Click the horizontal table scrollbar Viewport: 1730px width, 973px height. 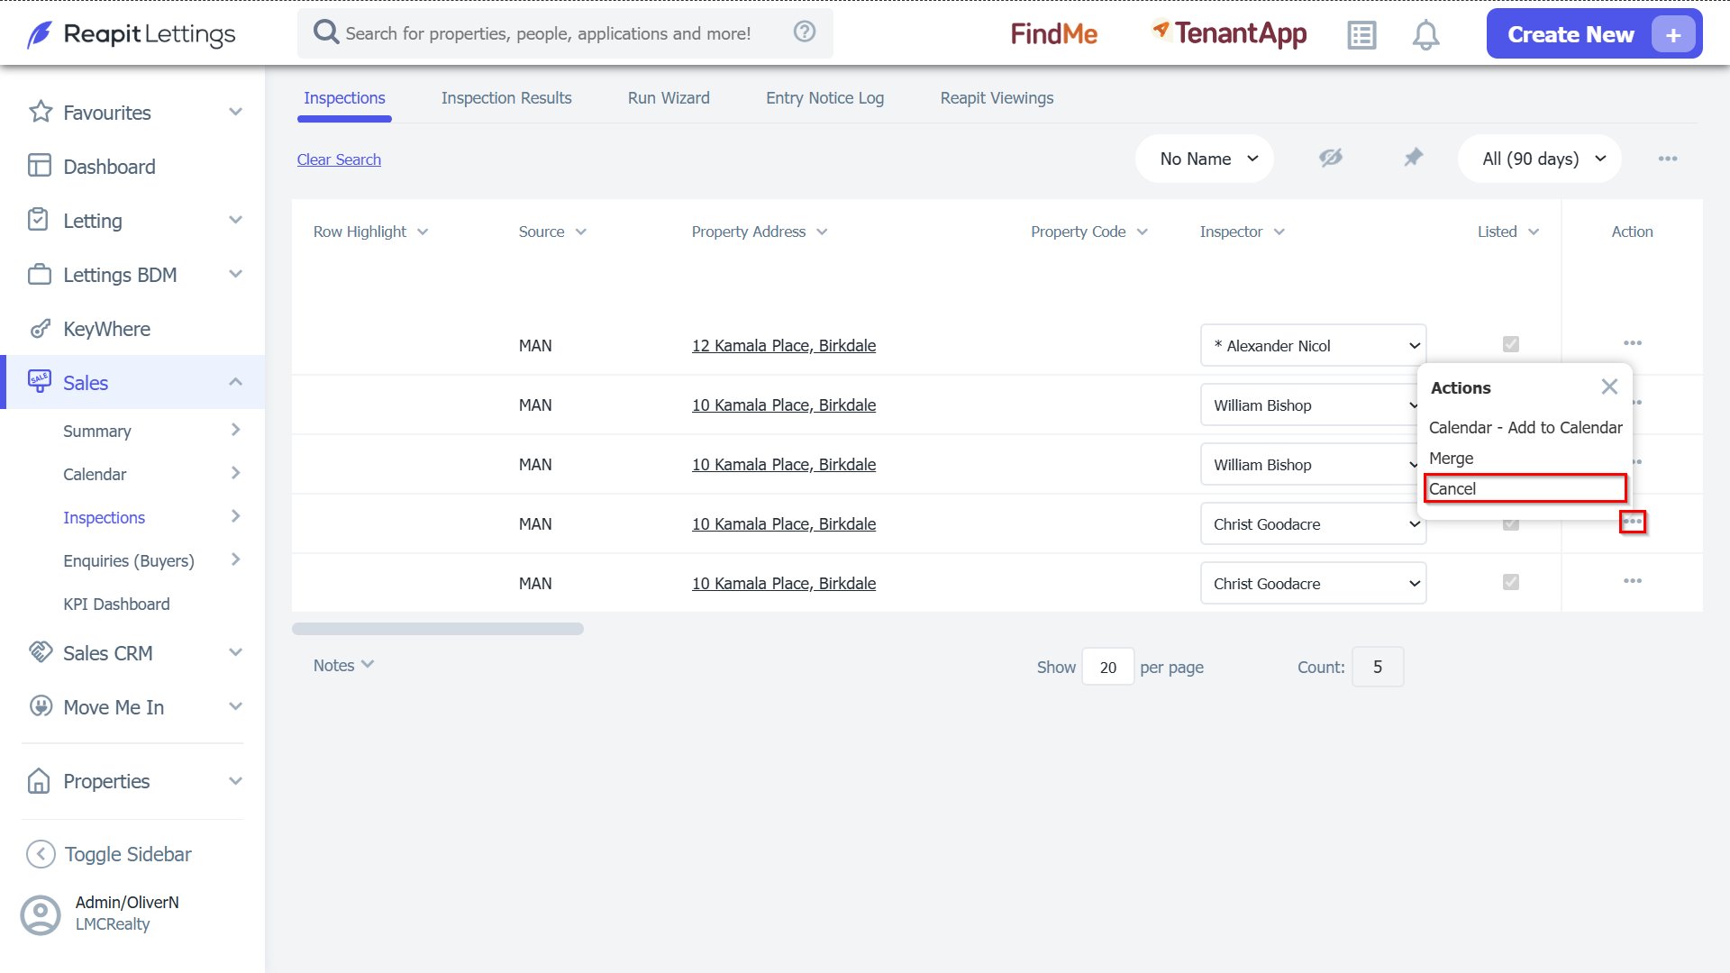(x=438, y=629)
